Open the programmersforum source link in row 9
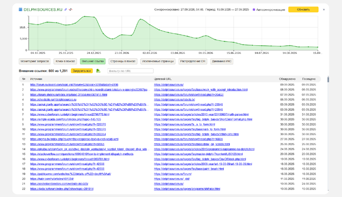The height and width of the screenshot is (197, 342). pyautogui.click(x=68, y=124)
